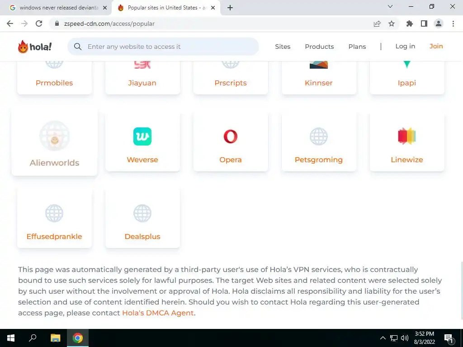Click the Dealsplus label
The image size is (463, 347).
142,236
